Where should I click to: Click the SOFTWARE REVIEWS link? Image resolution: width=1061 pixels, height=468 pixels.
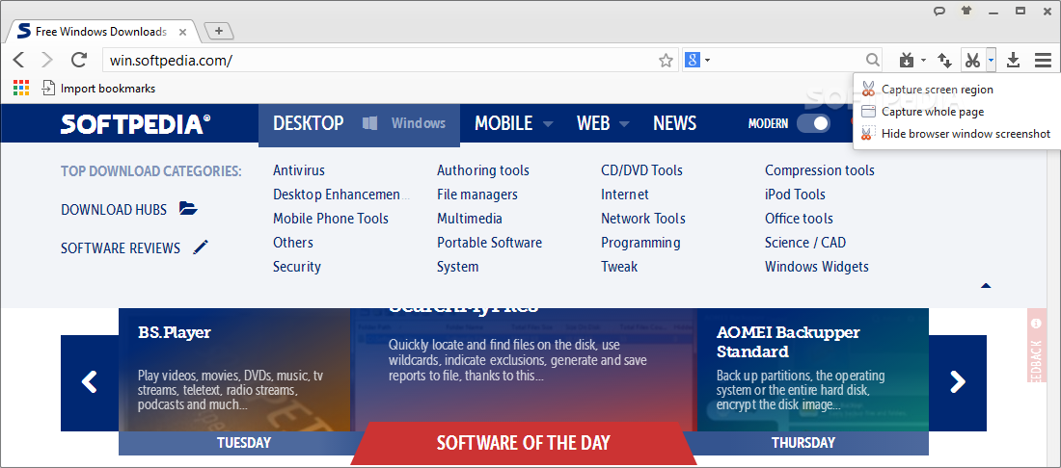point(121,247)
